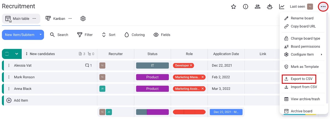
Task: Remove the Marketing Manager role tag
Action: click(x=203, y=77)
